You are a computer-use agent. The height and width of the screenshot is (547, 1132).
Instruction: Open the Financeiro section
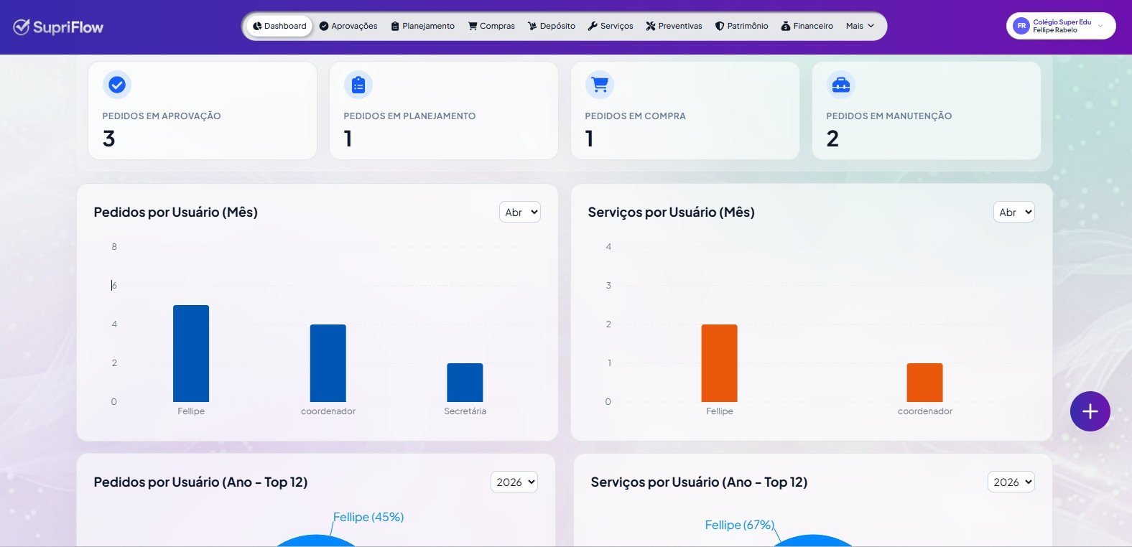[807, 26]
